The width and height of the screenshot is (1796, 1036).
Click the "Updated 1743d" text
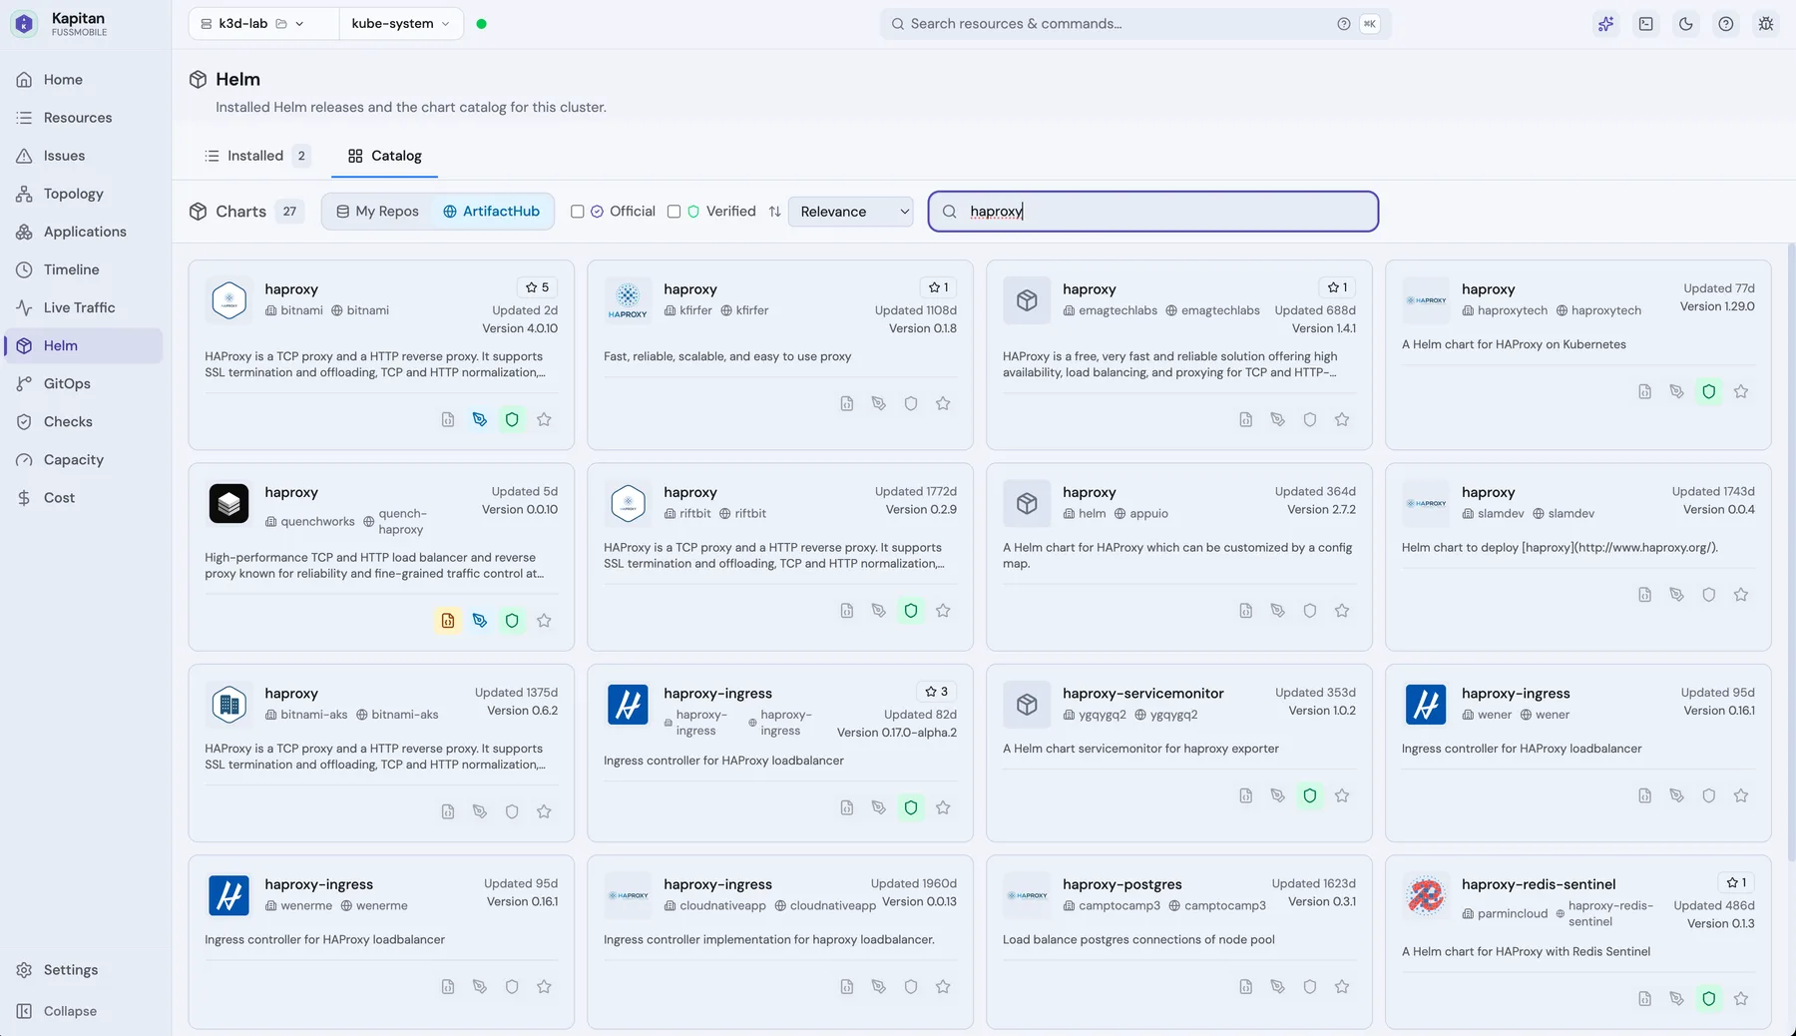(1713, 491)
